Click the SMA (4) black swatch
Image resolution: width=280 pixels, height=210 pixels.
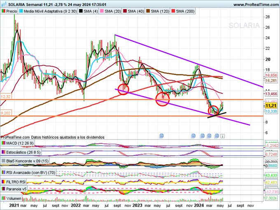(x=81, y=11)
